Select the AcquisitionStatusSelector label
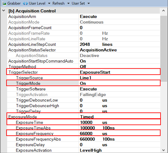Image resolution: width=168 pixels, height=153 pixels. (32, 50)
